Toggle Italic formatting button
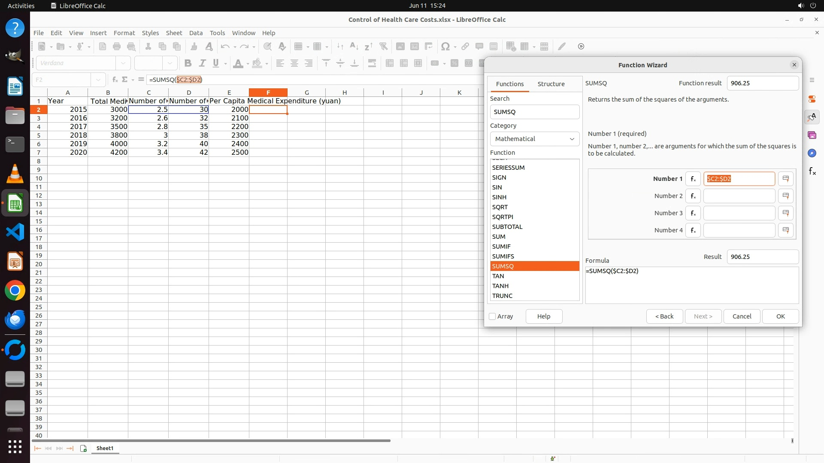The width and height of the screenshot is (824, 463). pyautogui.click(x=202, y=63)
